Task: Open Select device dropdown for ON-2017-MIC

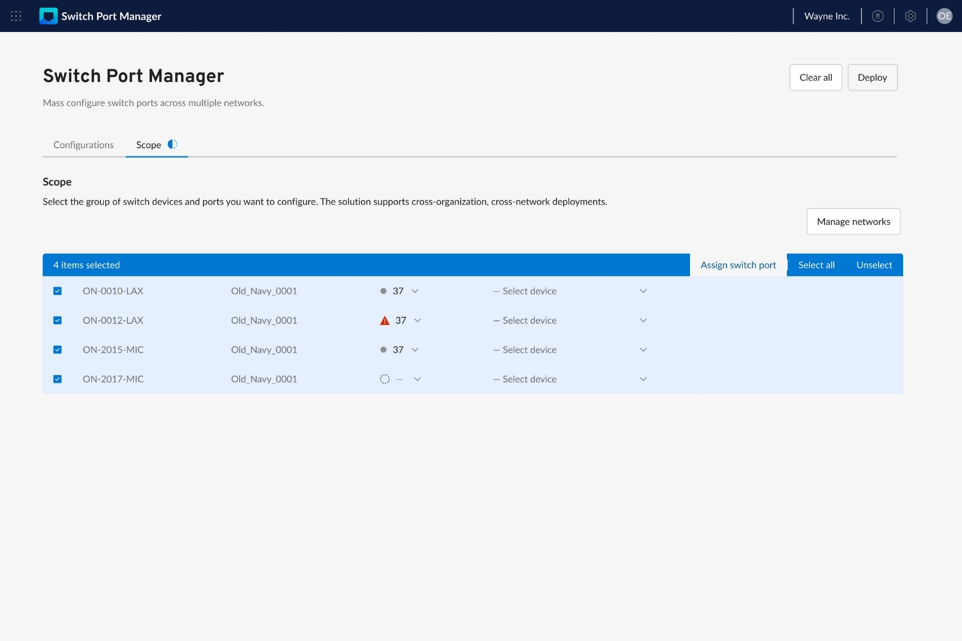Action: (x=570, y=379)
